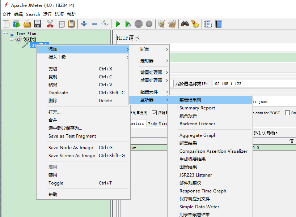Select 聚合报告 listener
Screen dimensions: 296x217
210,116
